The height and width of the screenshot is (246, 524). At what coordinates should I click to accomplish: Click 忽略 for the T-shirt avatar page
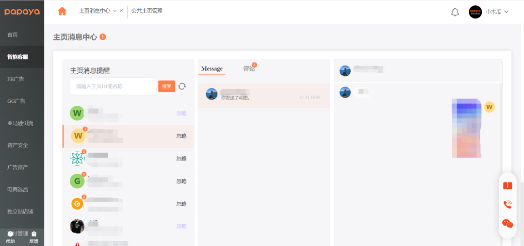(x=181, y=226)
